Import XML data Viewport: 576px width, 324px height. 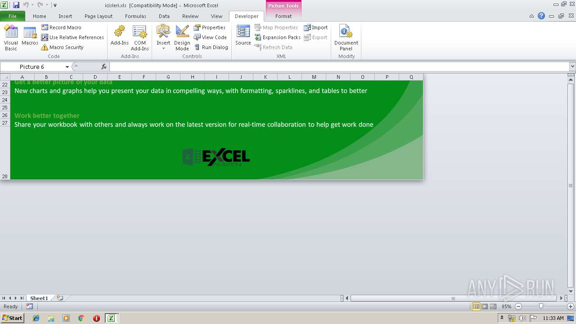point(316,27)
